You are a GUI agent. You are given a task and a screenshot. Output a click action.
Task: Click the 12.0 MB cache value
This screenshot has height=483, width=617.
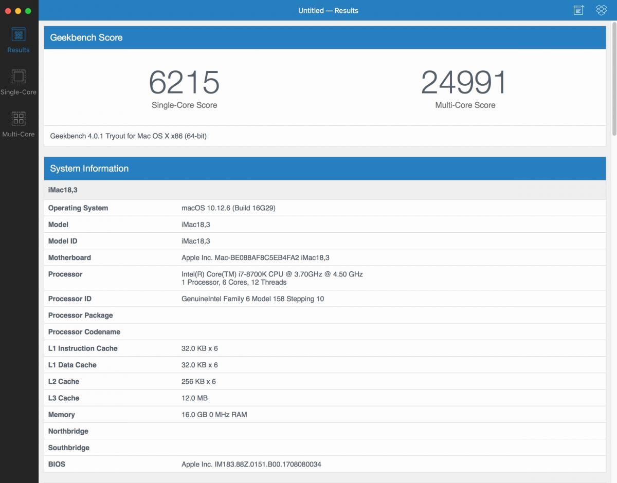194,398
